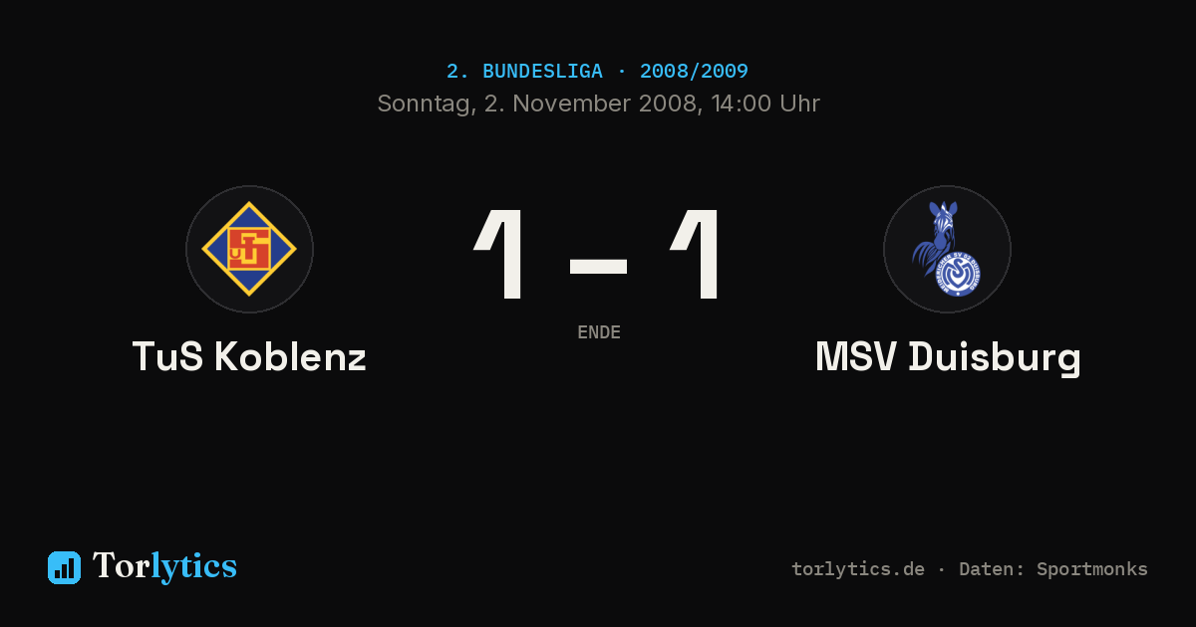Click the TuS Koblenz club crest
Image resolution: width=1196 pixels, height=627 pixels.
pos(249,249)
